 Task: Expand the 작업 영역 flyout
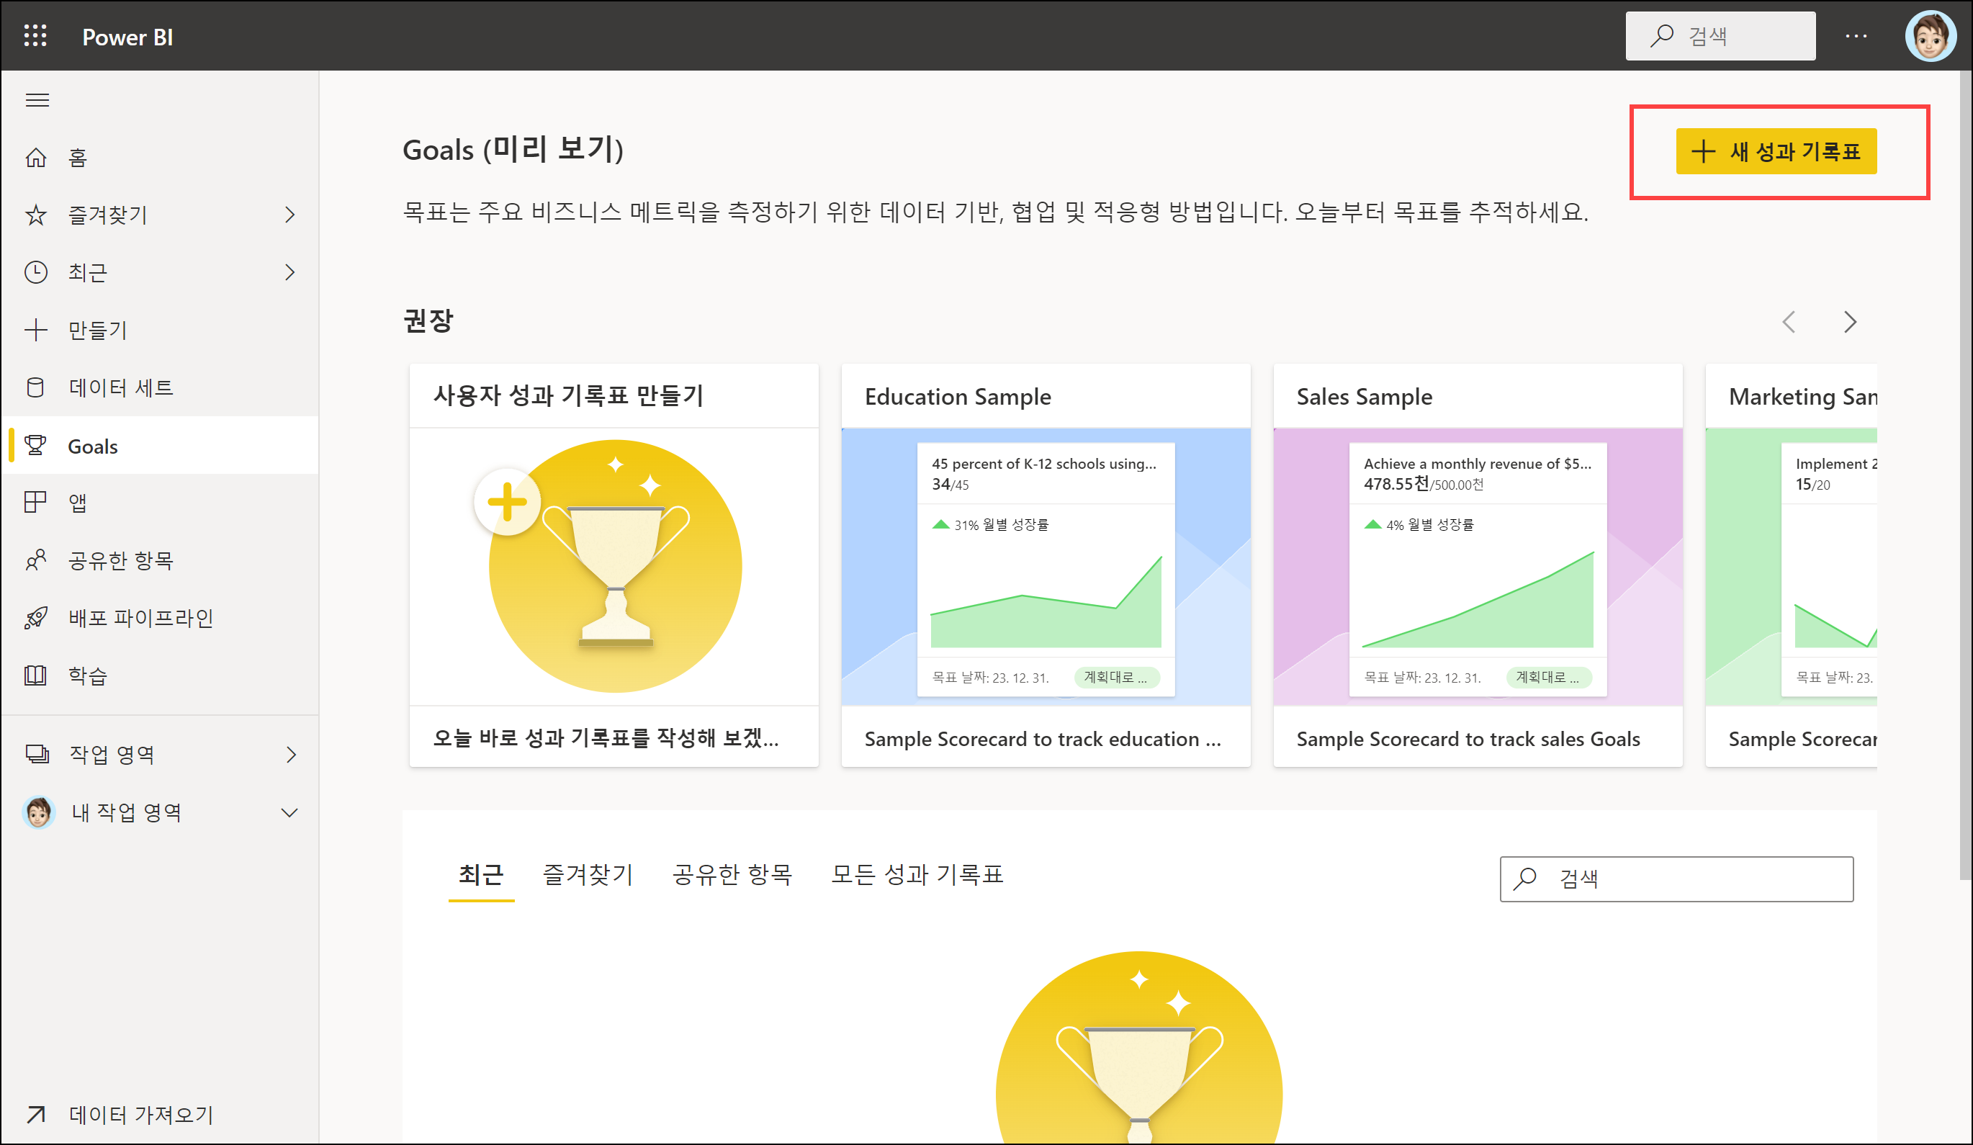coord(290,754)
